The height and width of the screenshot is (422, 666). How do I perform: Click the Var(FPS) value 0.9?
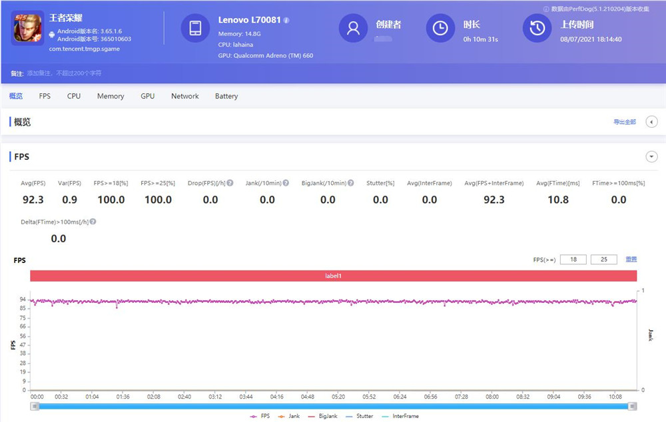coord(70,200)
